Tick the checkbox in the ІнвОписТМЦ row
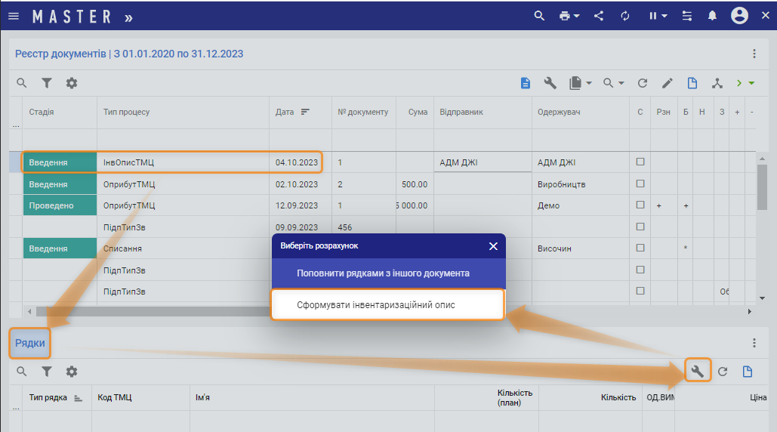 click(640, 162)
